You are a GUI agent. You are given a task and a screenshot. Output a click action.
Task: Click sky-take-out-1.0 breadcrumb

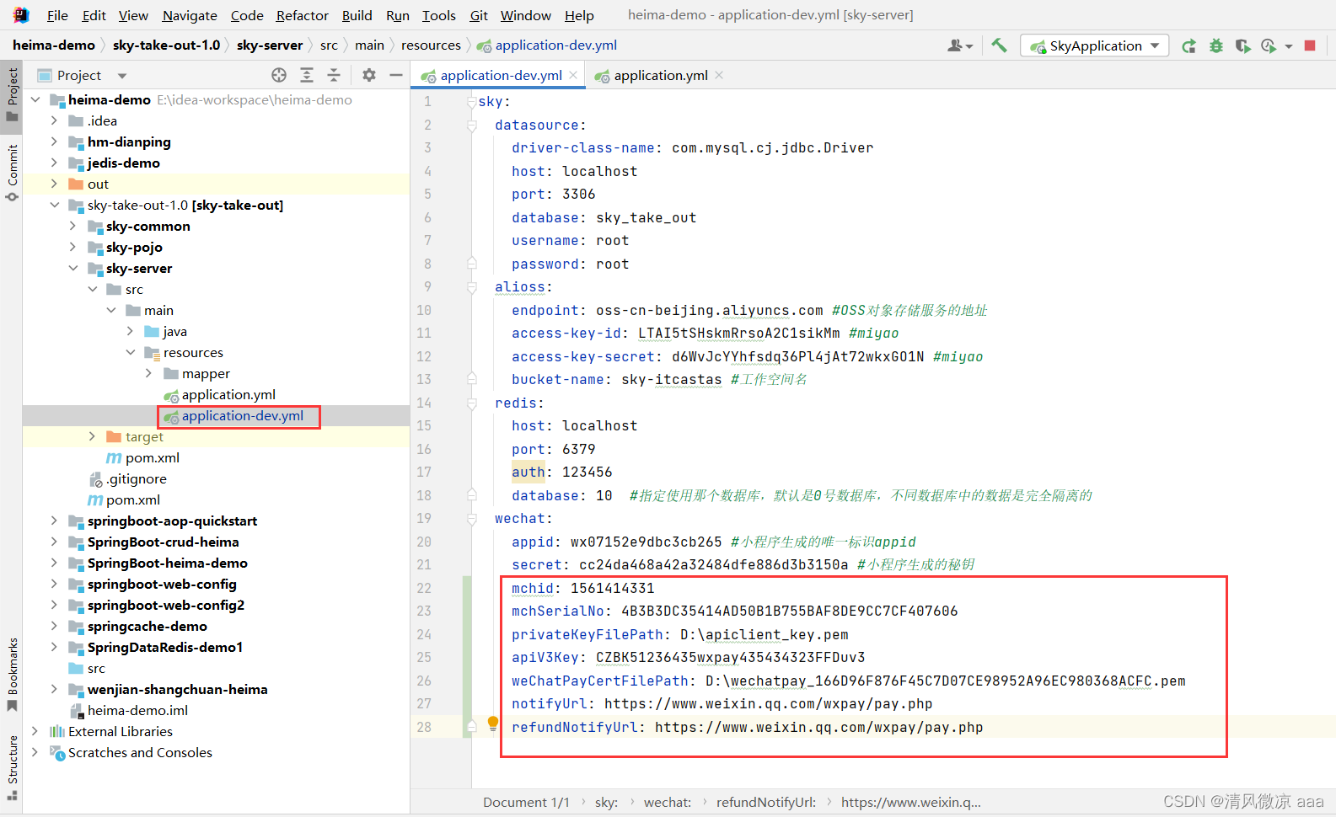[x=166, y=45]
